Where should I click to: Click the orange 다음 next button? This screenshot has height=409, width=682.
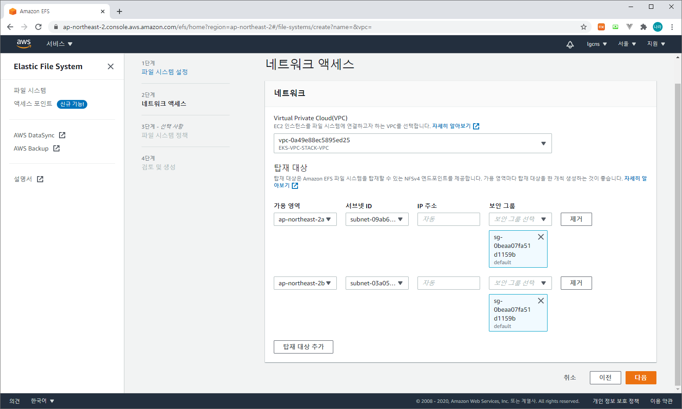641,378
